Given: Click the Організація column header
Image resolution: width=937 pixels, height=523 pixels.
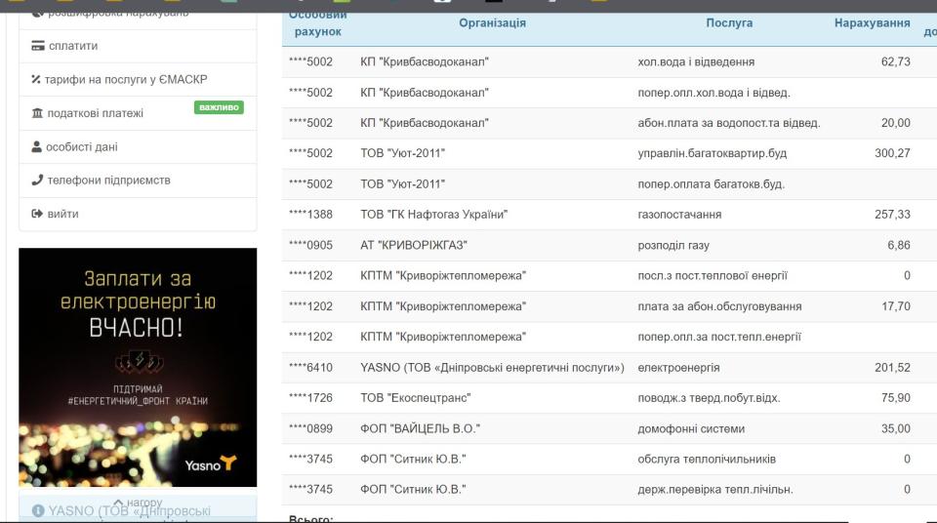Looking at the screenshot, I should (x=492, y=23).
